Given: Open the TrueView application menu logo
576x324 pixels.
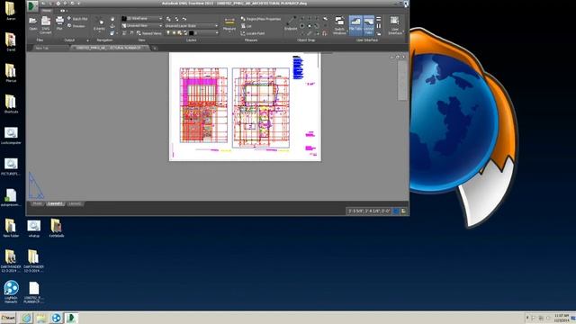Looking at the screenshot, I should click(32, 5).
